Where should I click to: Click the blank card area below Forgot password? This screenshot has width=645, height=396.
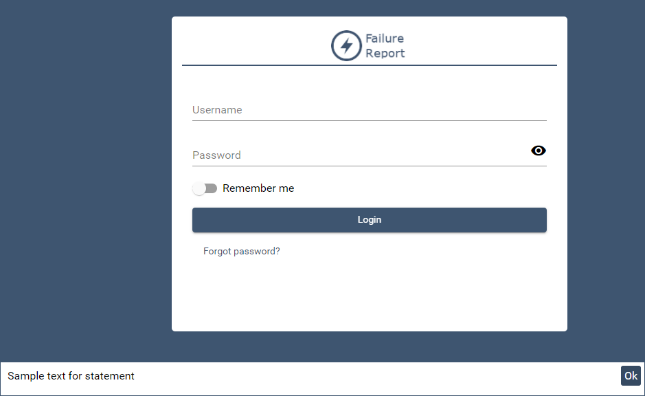tap(369, 296)
